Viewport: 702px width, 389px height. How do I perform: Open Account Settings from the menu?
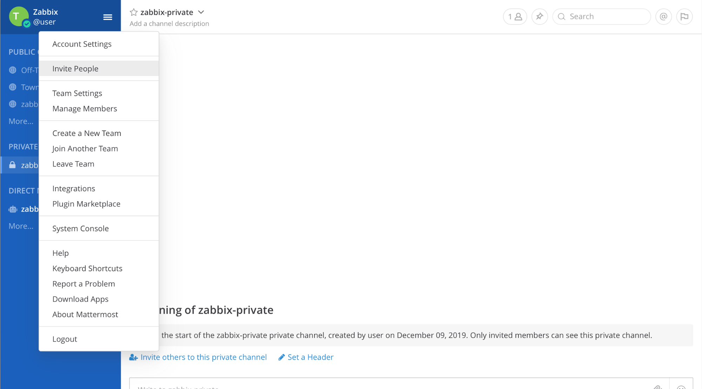click(x=82, y=44)
